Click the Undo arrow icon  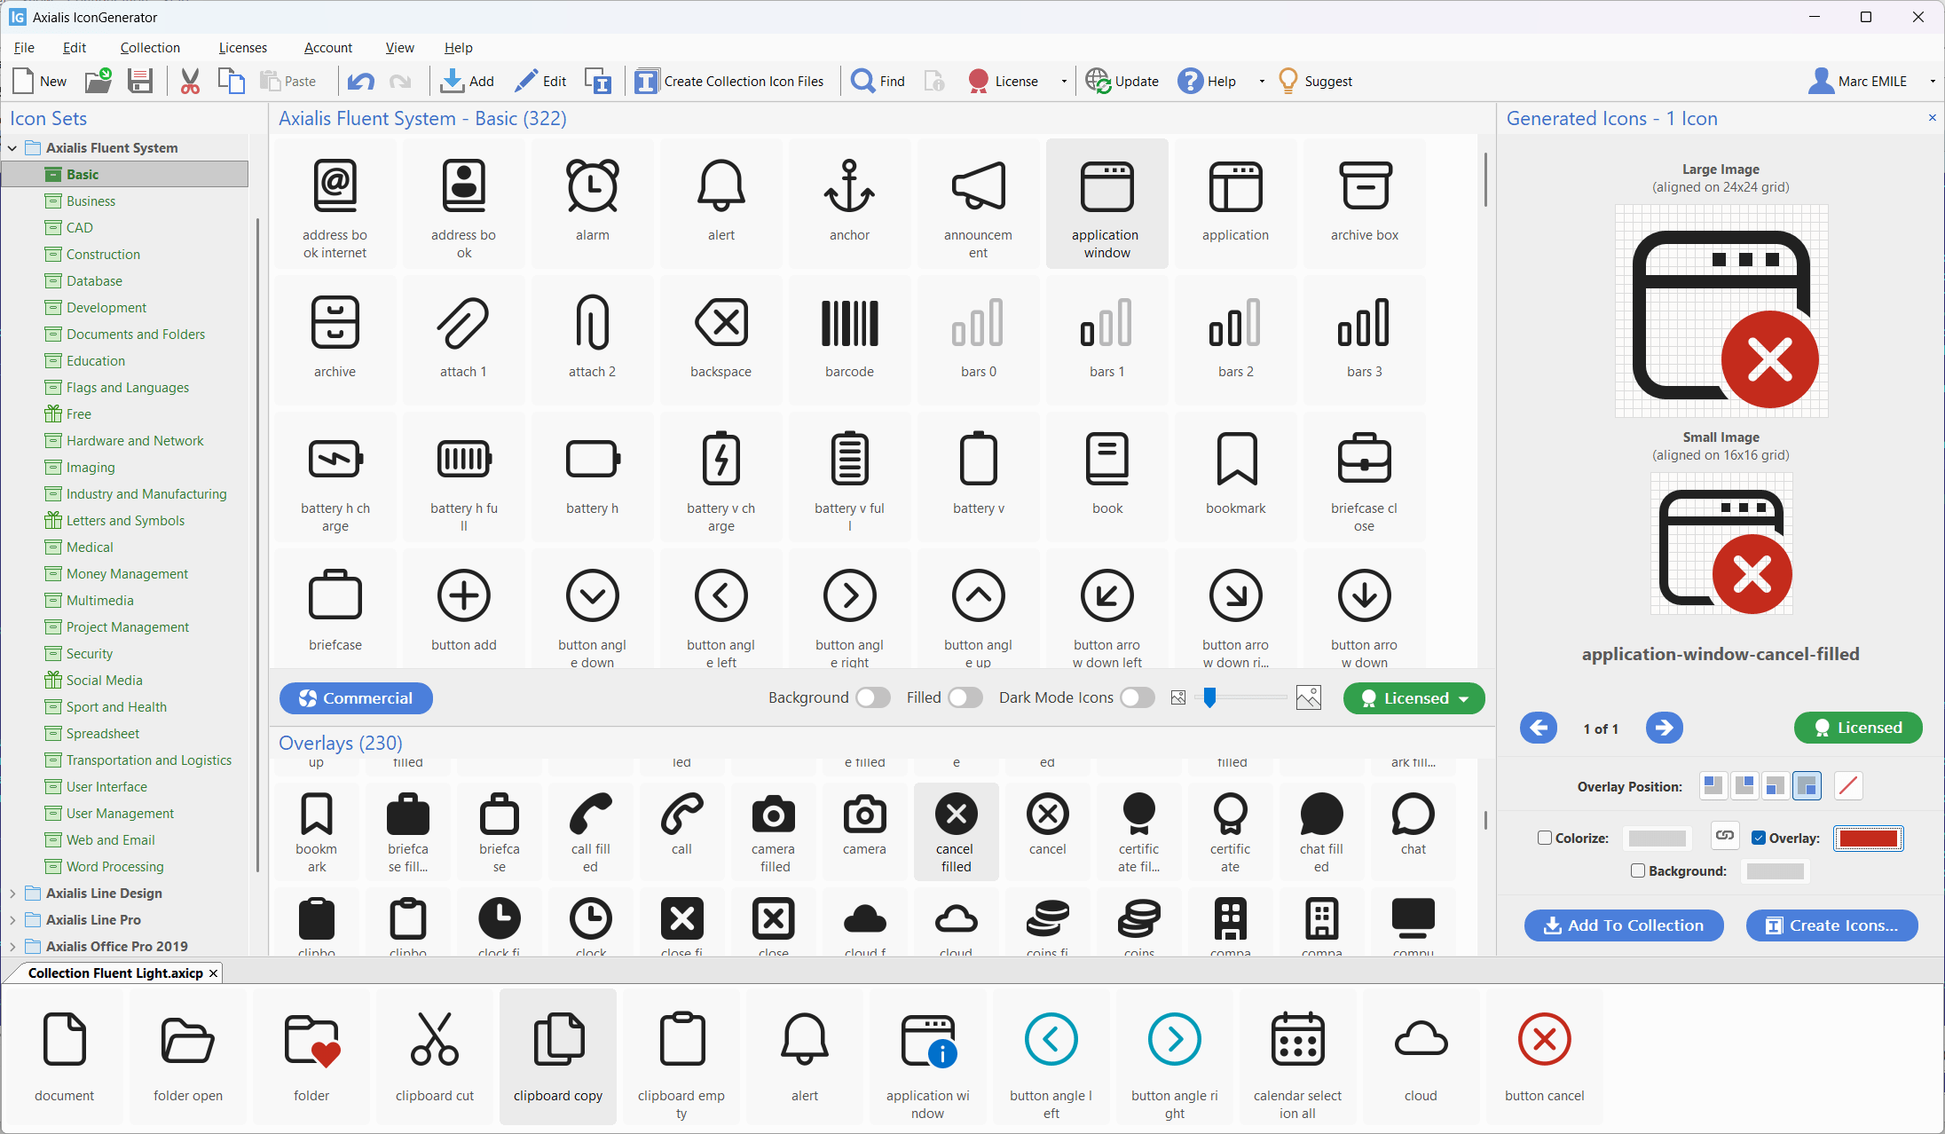[x=360, y=82]
